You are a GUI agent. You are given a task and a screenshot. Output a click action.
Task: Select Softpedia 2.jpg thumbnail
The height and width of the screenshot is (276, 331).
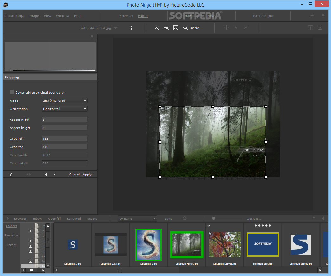[x=148, y=244]
